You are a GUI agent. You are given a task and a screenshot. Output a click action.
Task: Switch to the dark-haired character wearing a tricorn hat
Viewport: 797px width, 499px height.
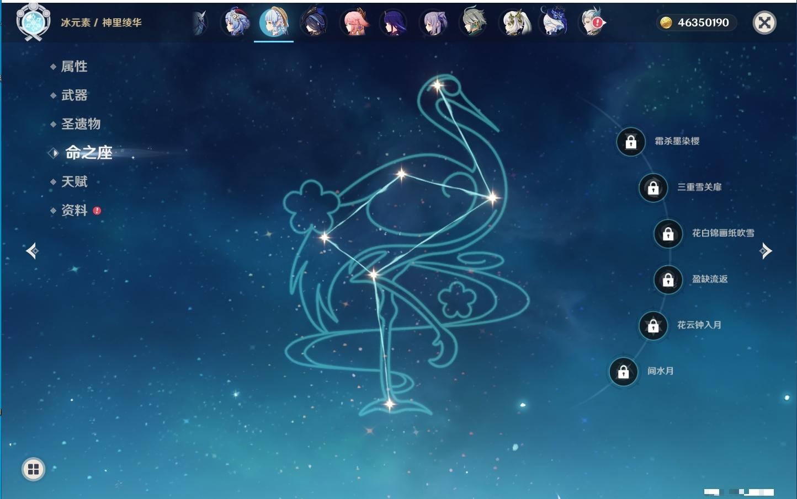tap(314, 23)
